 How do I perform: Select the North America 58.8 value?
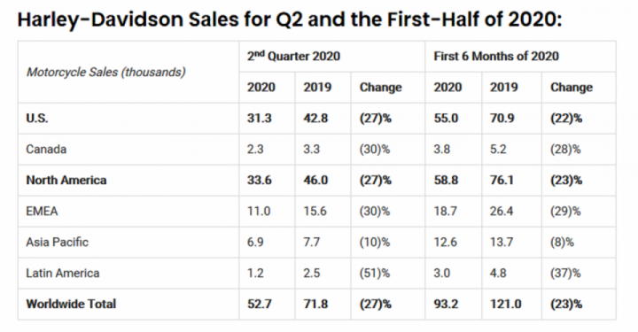point(446,180)
